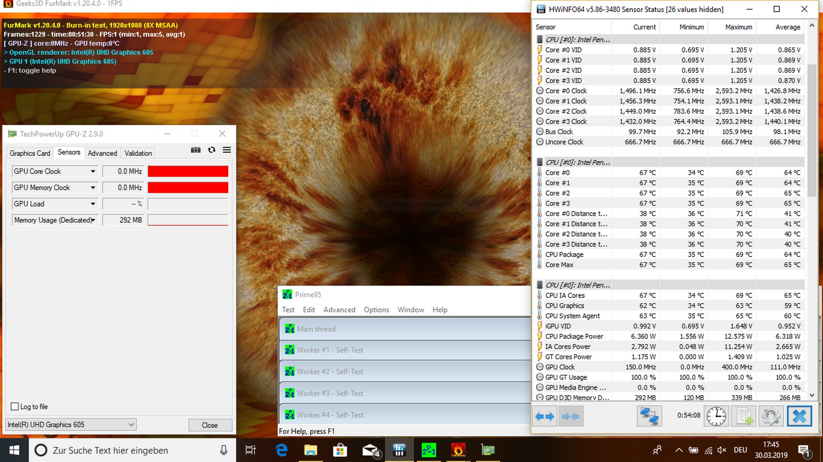Switch to HWiNFO taskbar icon
The image size is (823, 462).
(x=399, y=450)
